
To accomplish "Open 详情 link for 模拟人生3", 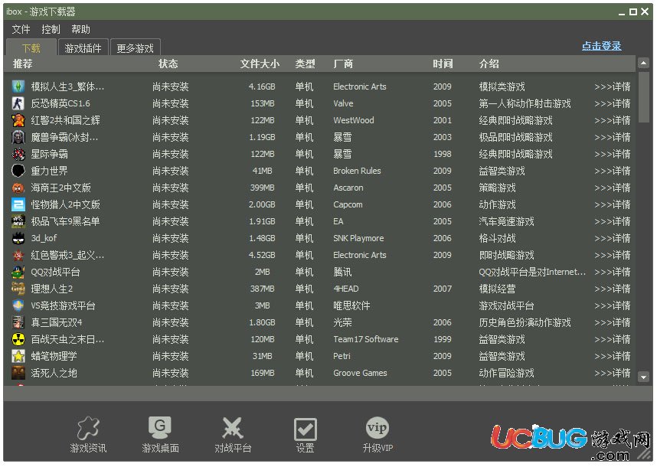I will click(x=612, y=87).
